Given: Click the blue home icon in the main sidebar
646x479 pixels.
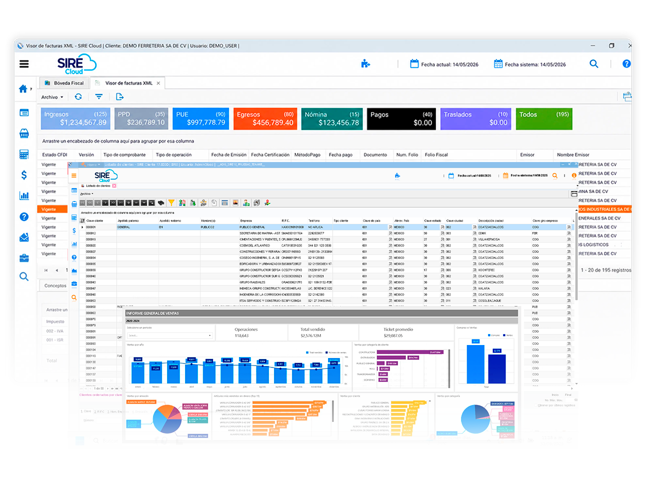Looking at the screenshot, I should pyautogui.click(x=23, y=89).
